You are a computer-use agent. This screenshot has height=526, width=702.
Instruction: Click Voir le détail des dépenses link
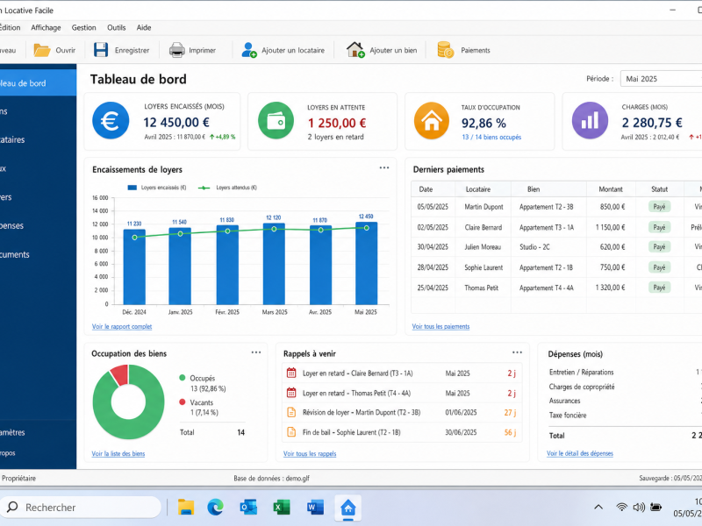580,453
